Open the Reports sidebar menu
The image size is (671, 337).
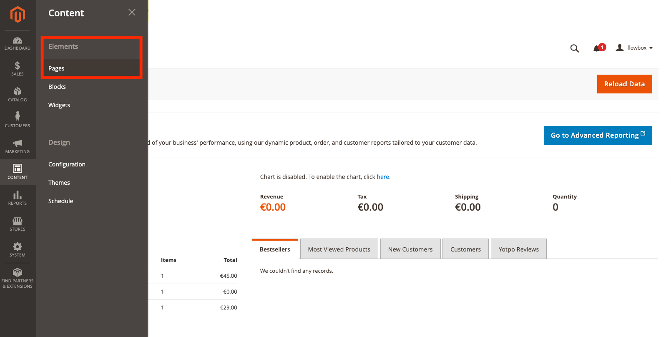tap(18, 198)
